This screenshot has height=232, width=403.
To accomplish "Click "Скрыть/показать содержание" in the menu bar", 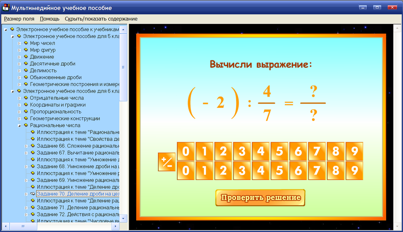I will (x=101, y=19).
